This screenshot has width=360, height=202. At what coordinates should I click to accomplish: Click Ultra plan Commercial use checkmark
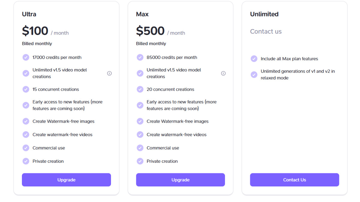coord(26,148)
